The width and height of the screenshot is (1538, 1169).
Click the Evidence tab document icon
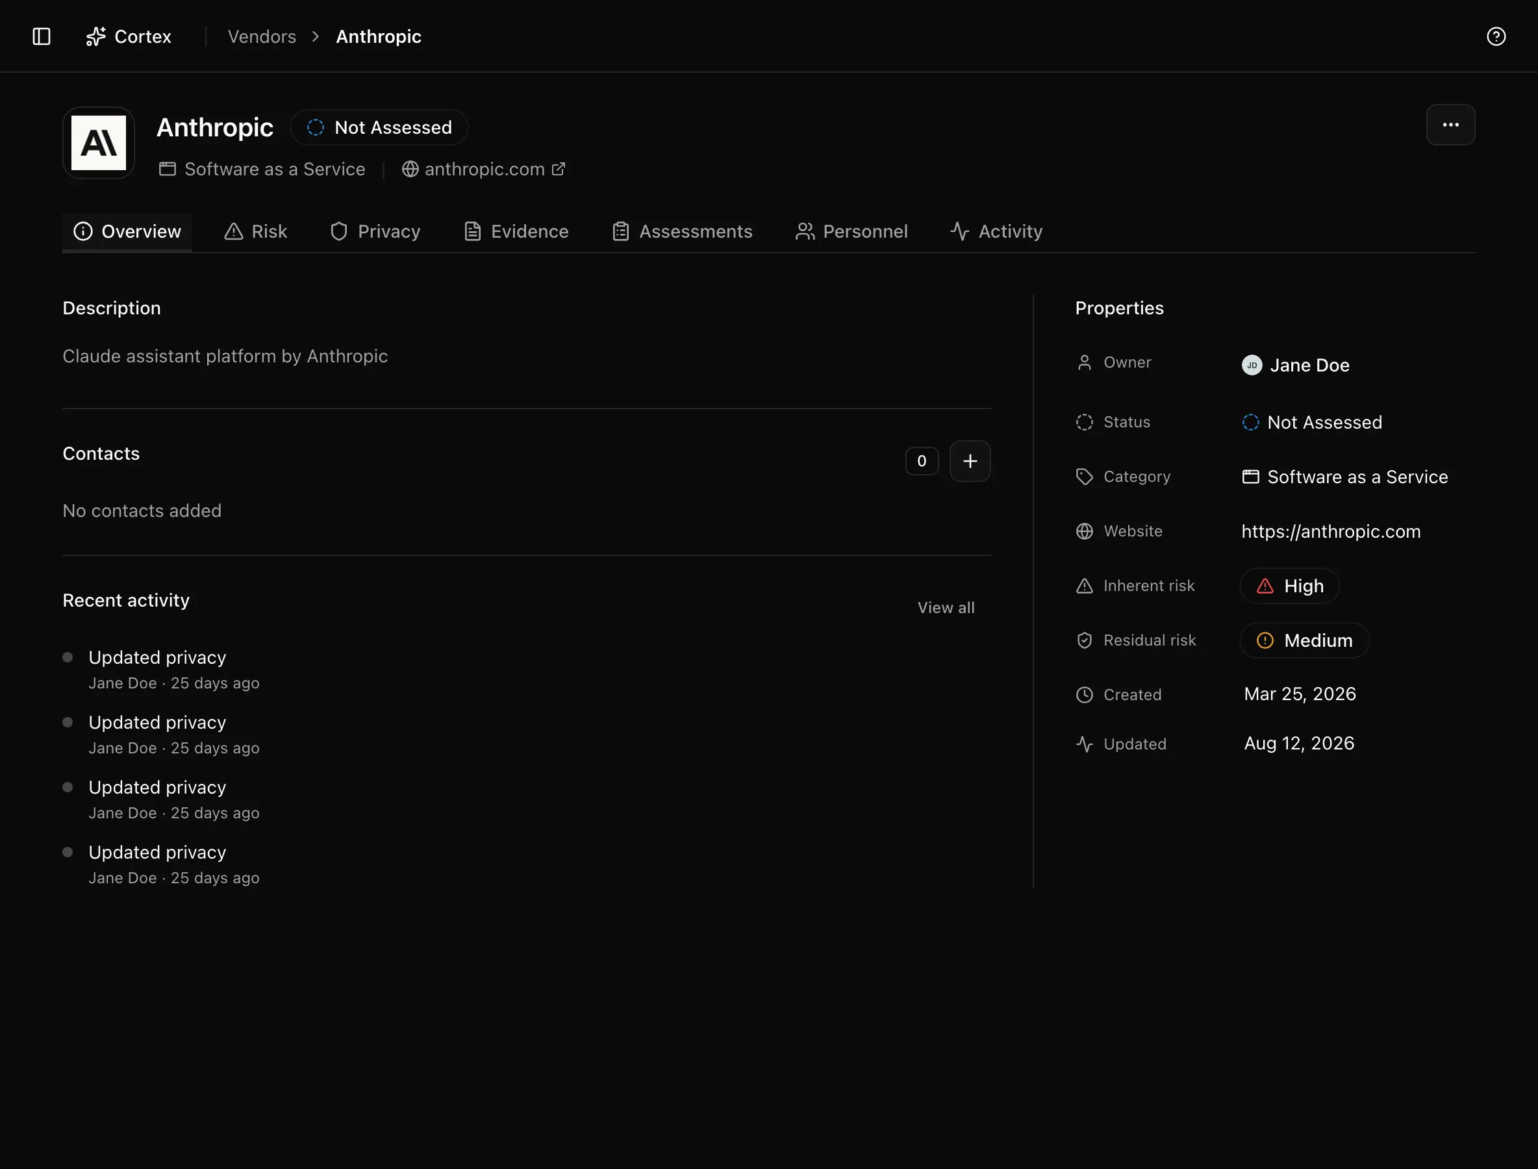(x=473, y=232)
